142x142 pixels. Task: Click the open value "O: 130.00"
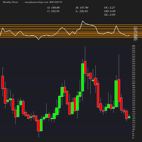[53, 8]
